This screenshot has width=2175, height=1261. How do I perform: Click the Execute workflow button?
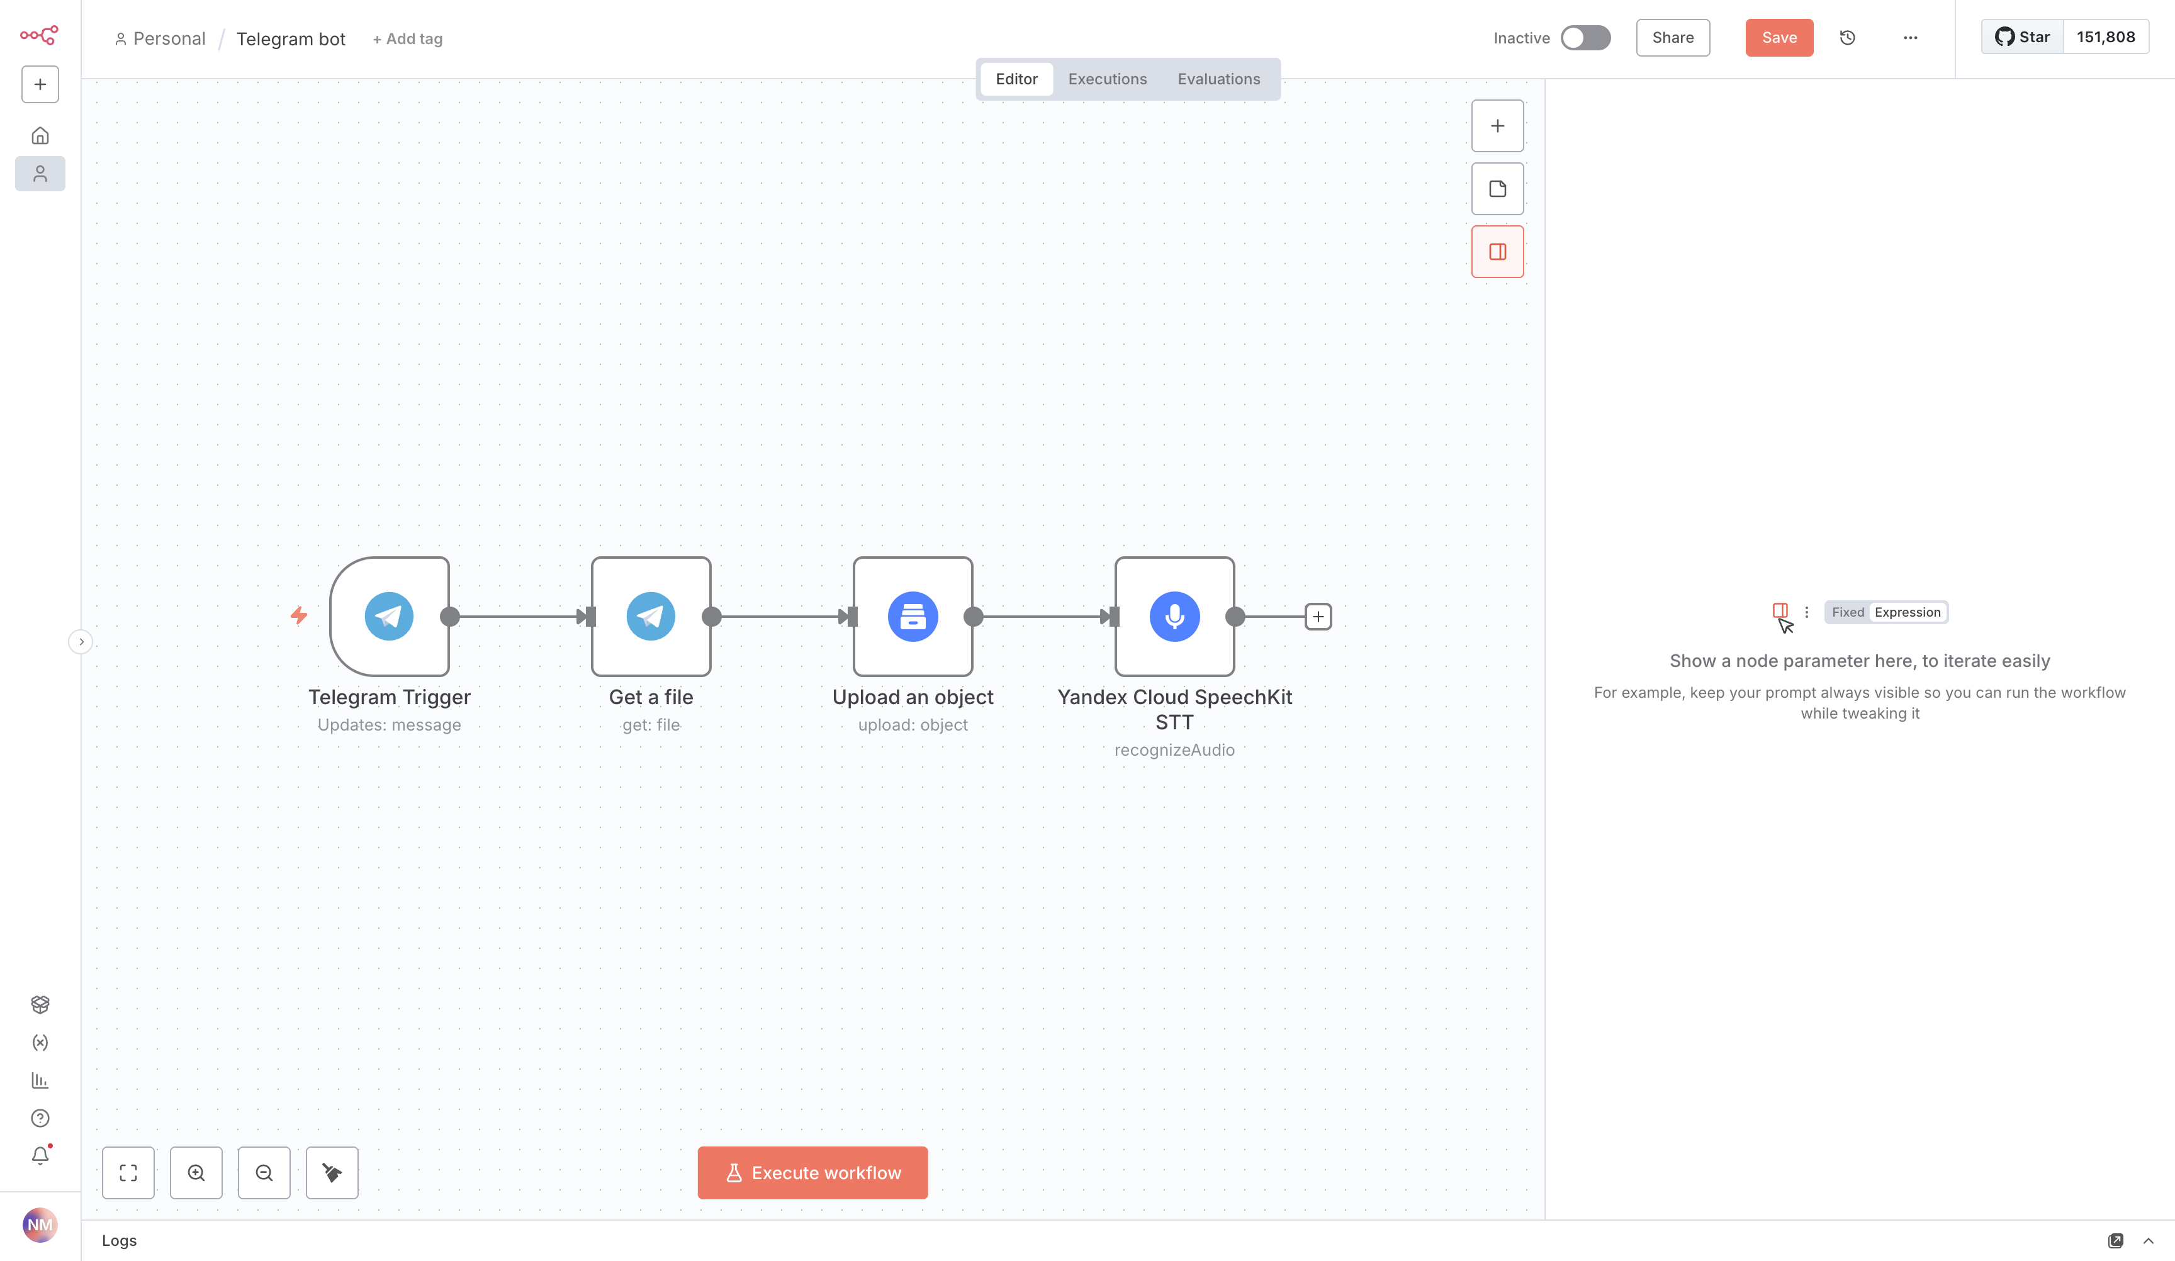pyautogui.click(x=812, y=1172)
